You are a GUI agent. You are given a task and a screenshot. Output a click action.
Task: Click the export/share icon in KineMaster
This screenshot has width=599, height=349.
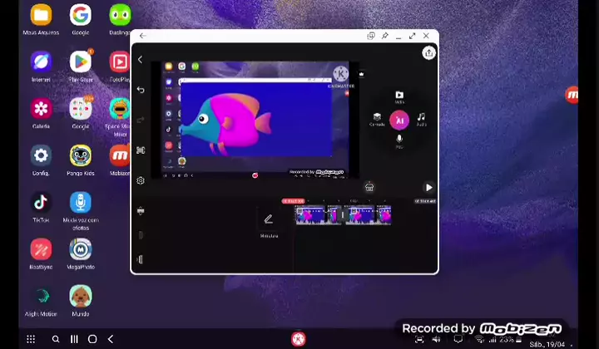coord(428,52)
